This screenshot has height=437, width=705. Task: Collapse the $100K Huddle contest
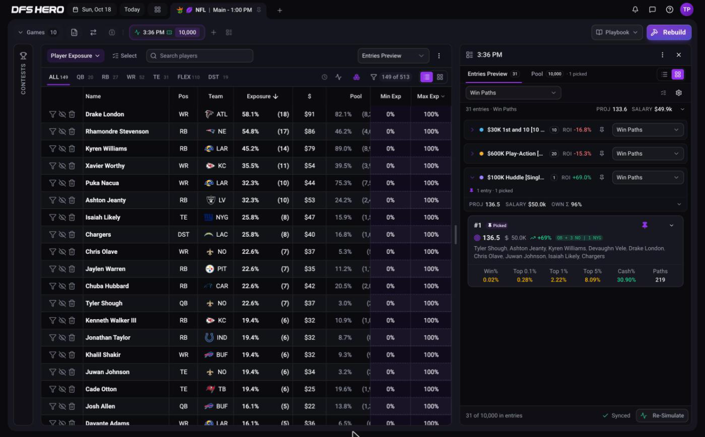pyautogui.click(x=472, y=177)
